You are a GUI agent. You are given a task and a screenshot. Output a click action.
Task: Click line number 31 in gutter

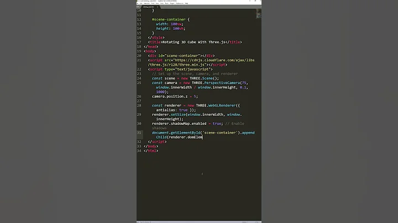[139, 132]
